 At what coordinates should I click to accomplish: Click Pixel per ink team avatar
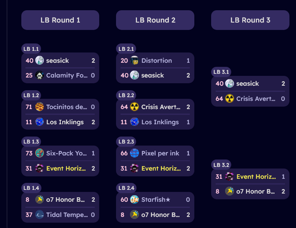coord(134,153)
